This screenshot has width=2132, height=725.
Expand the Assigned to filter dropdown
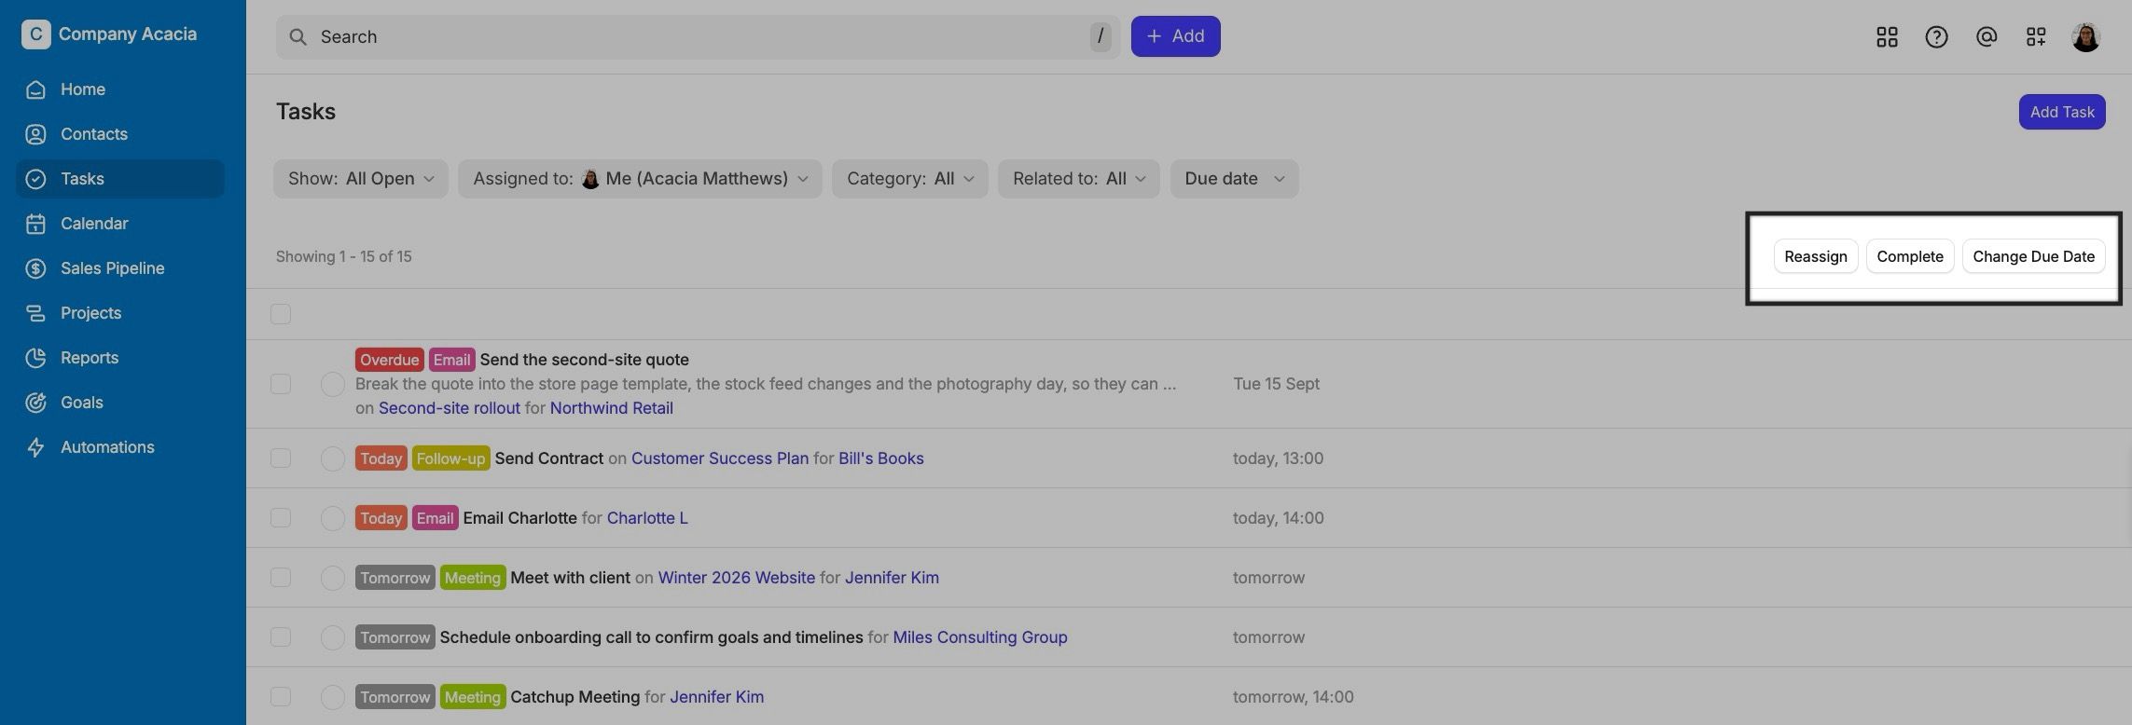[640, 179]
